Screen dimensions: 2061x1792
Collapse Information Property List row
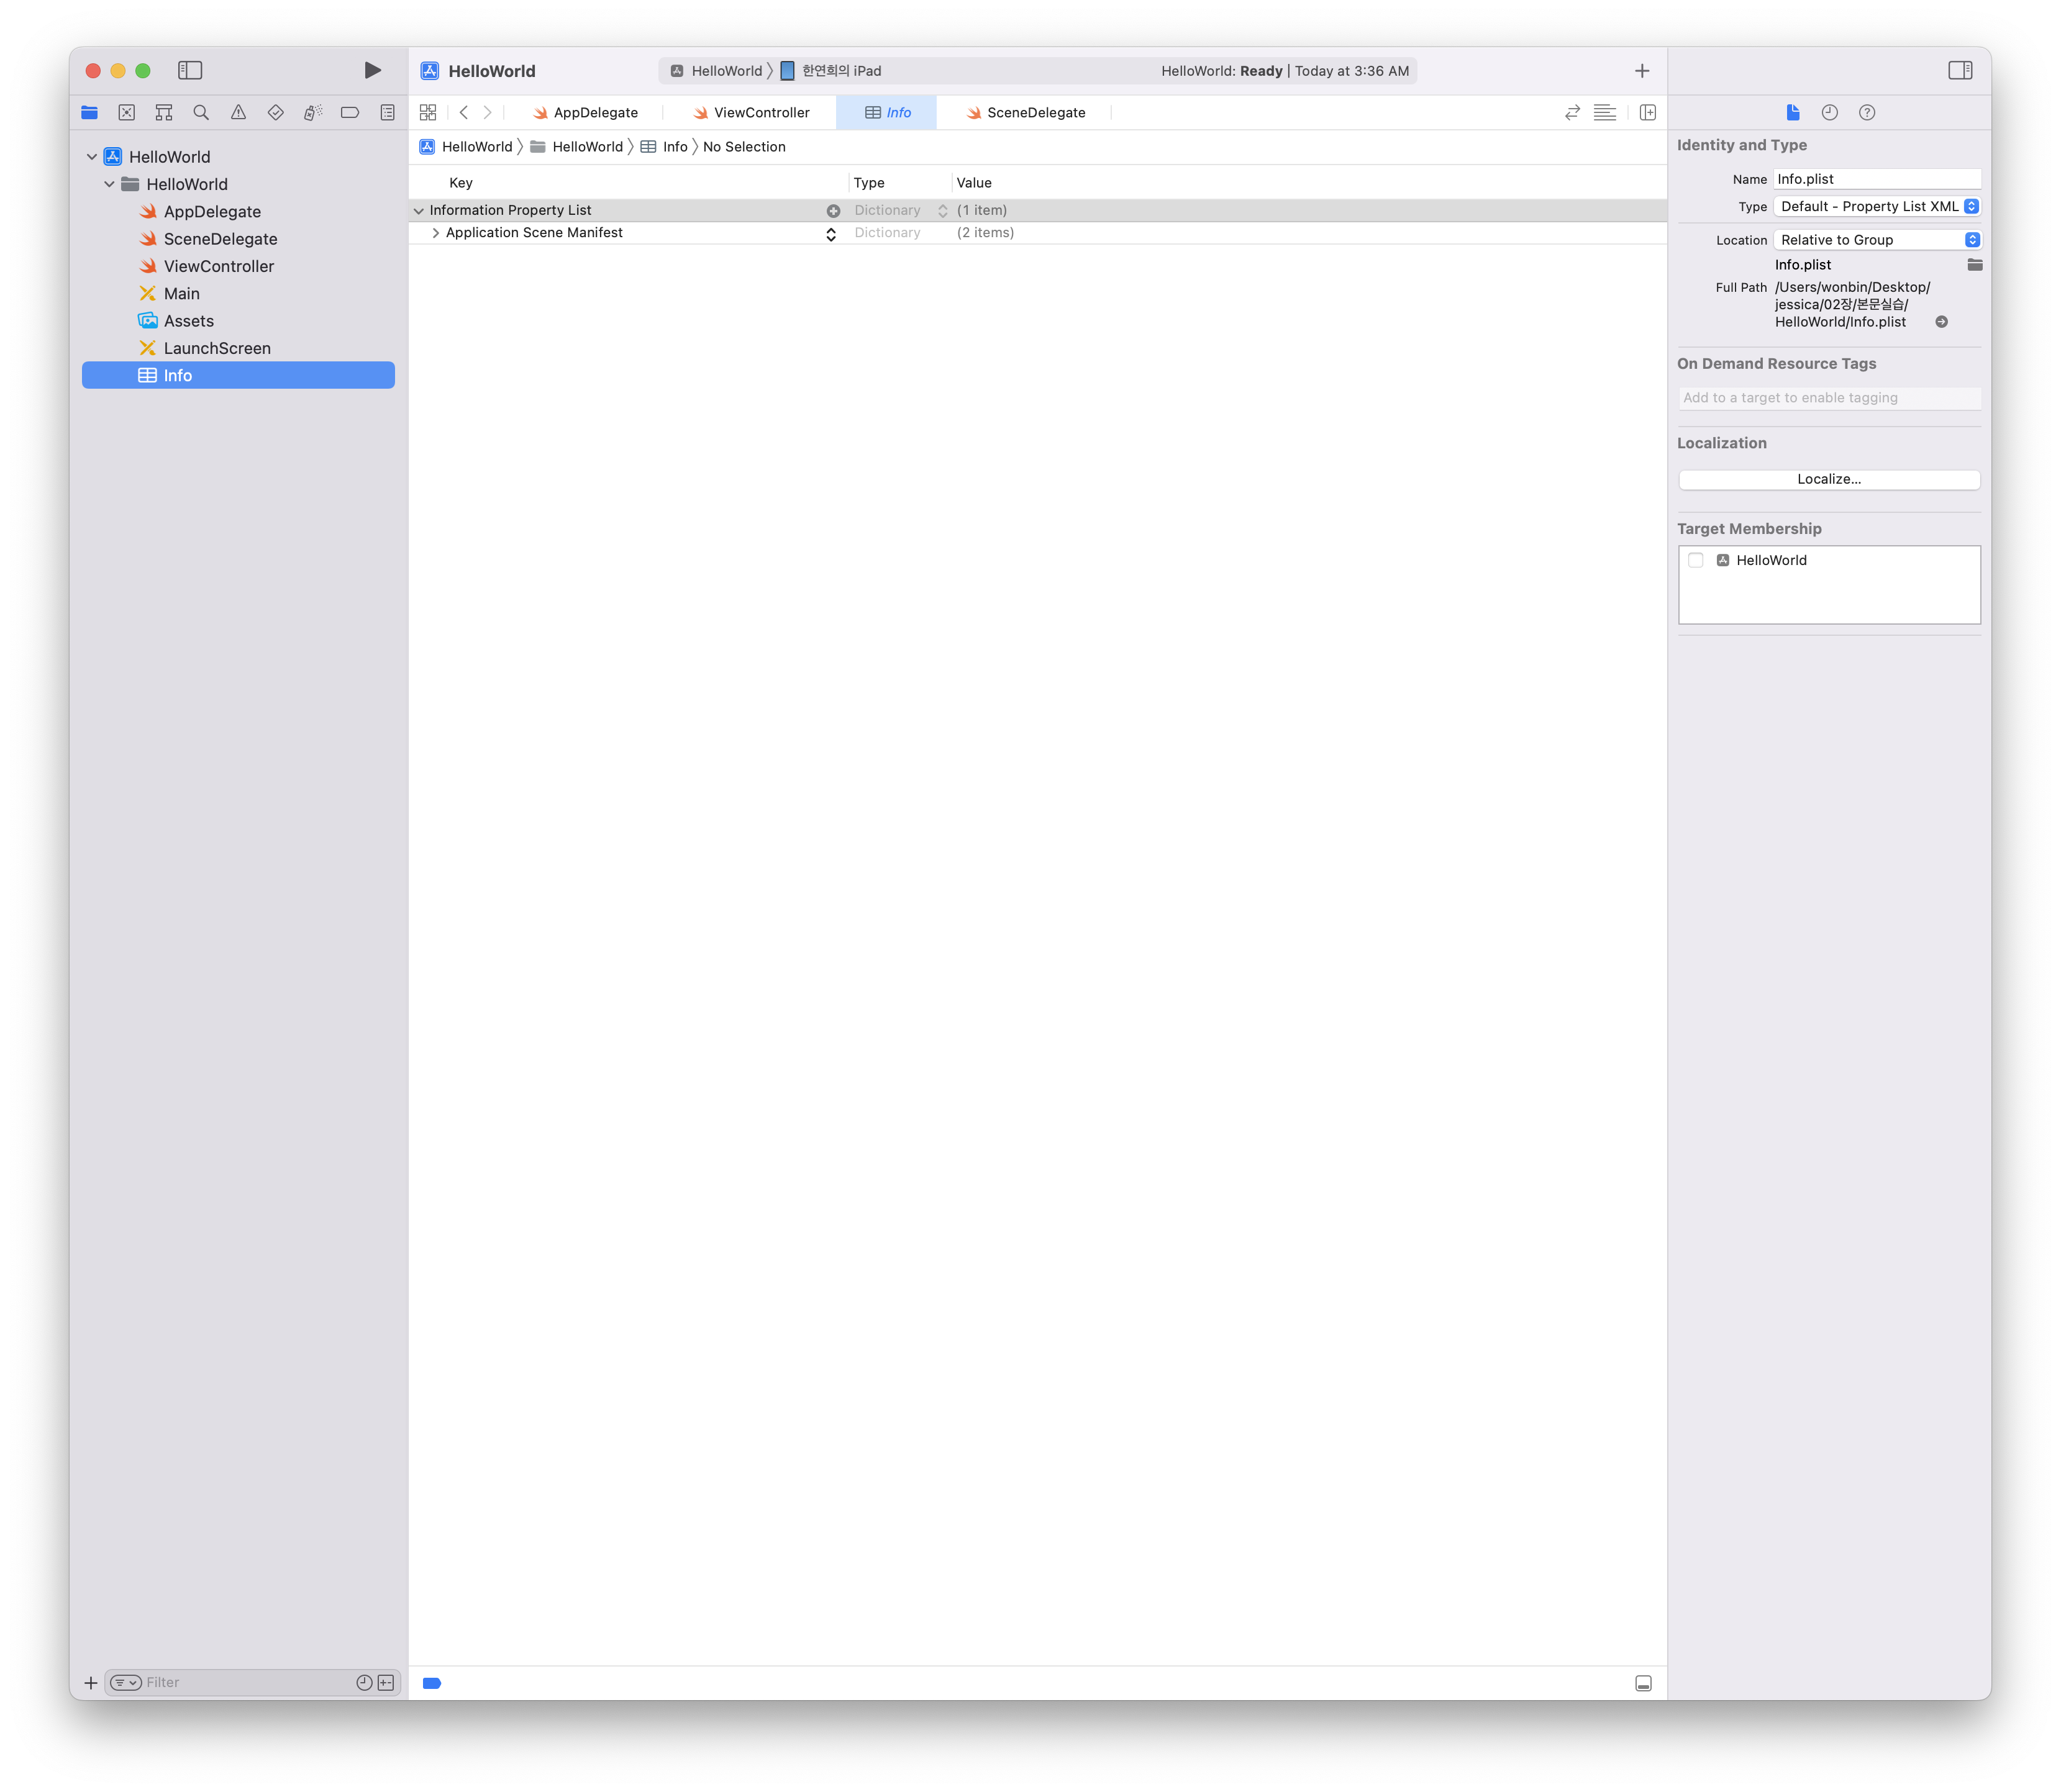click(x=419, y=210)
